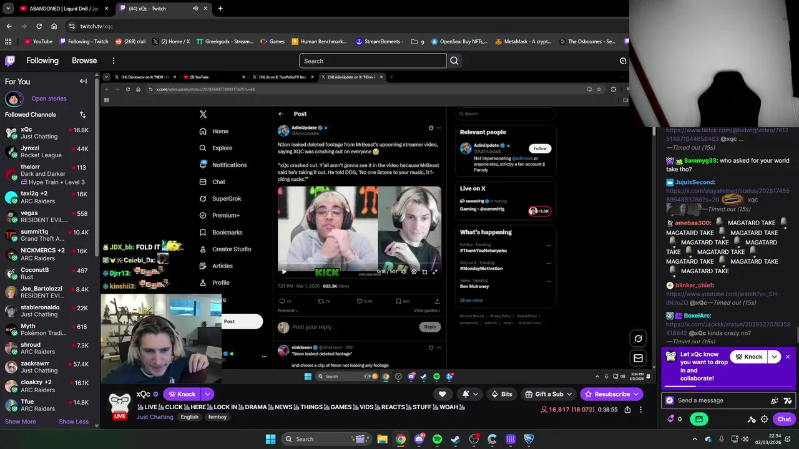Viewport: 799px width, 449px height.
Task: Open File Explorer from the taskbar
Action: [382, 439]
